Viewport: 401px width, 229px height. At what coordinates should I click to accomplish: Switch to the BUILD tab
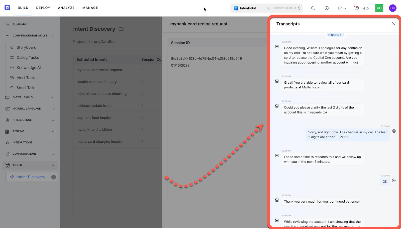click(23, 8)
